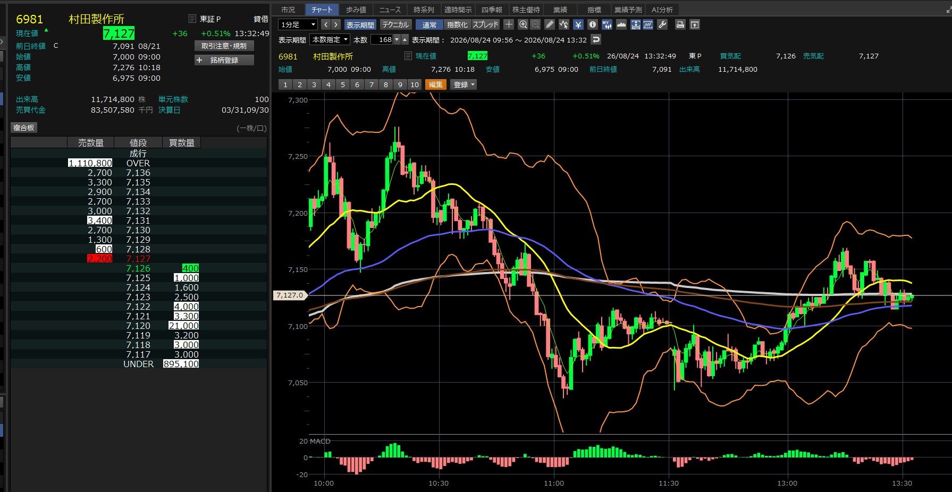Click the 7,127.0 price marker on chart axis
This screenshot has width=952, height=492.
290,295
